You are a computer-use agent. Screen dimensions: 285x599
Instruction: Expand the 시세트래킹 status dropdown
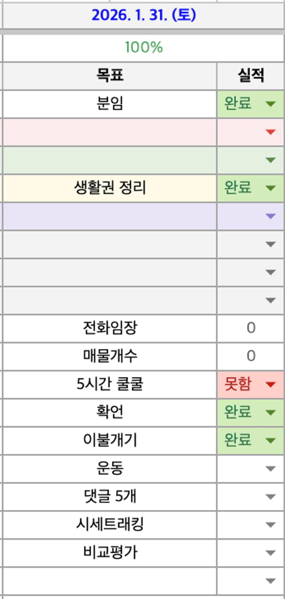(x=271, y=525)
